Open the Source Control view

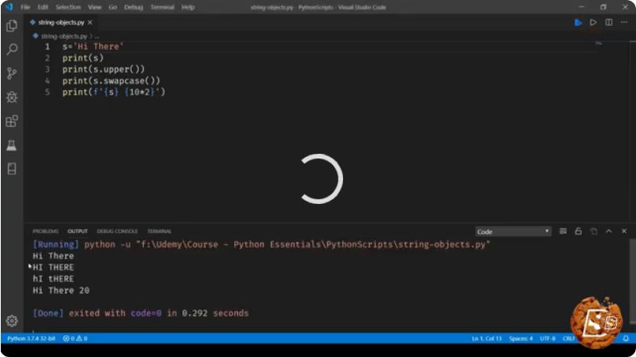[12, 73]
